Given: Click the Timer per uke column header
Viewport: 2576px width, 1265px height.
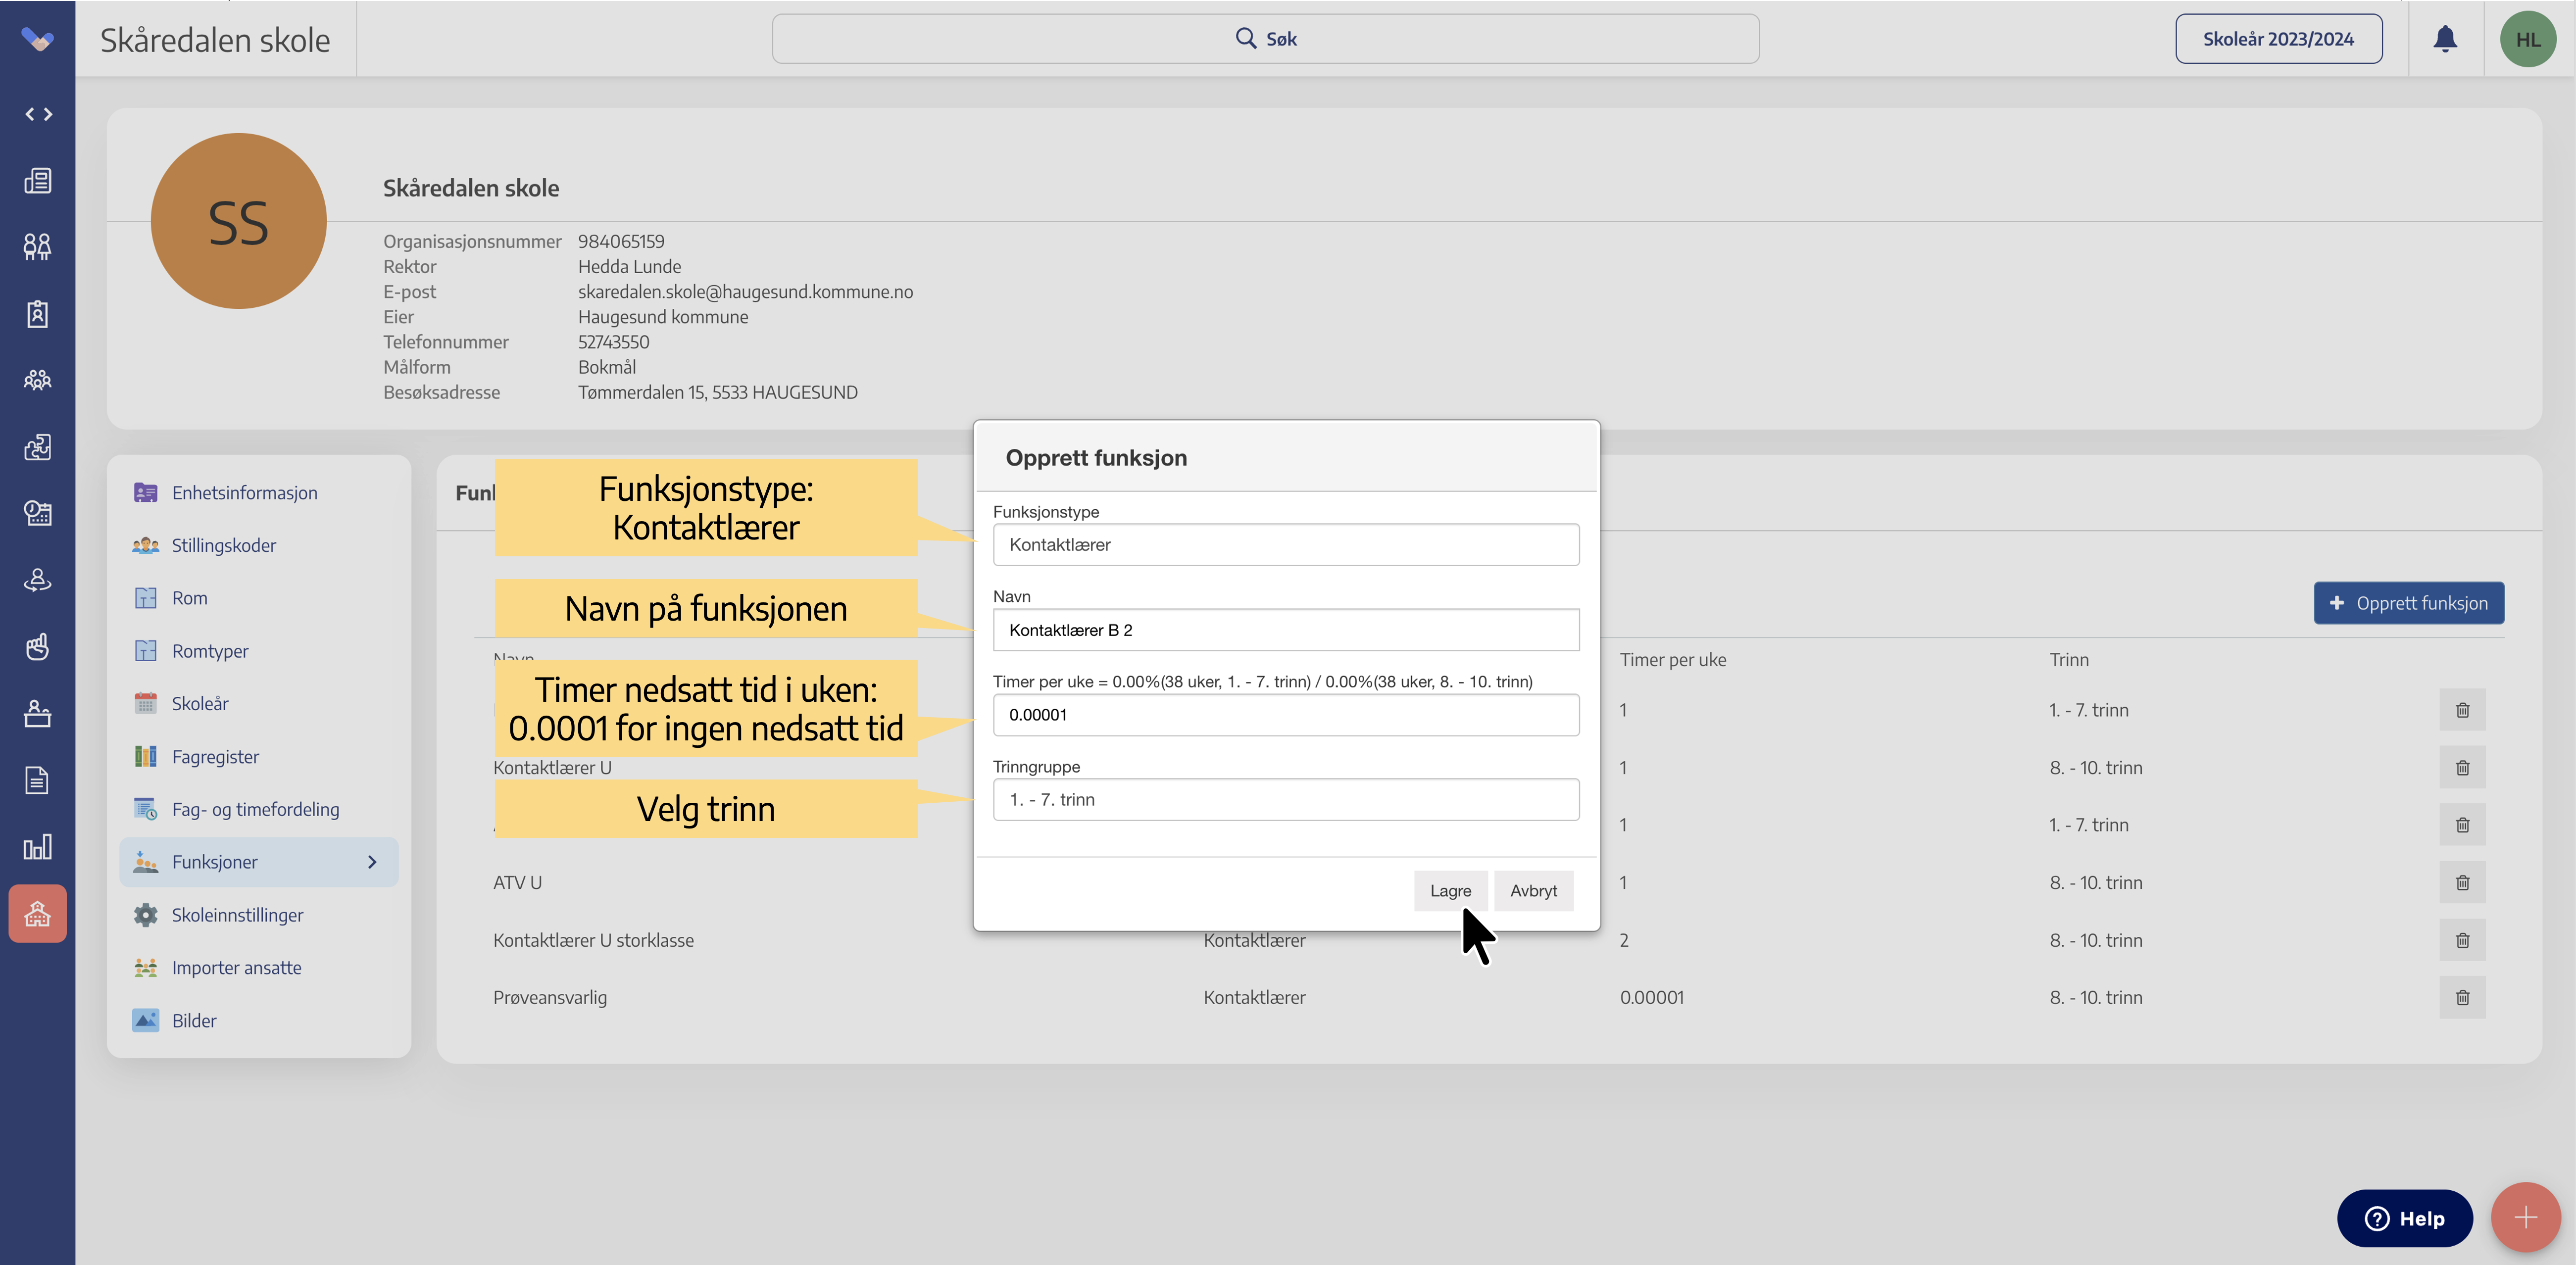Looking at the screenshot, I should 1673,660.
